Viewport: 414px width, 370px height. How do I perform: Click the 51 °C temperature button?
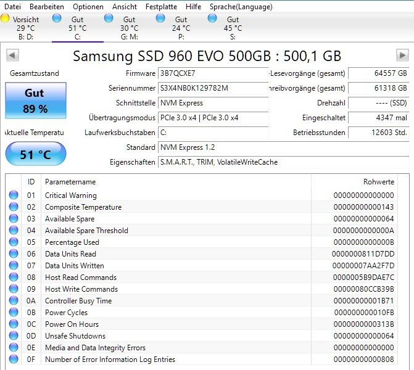36,154
